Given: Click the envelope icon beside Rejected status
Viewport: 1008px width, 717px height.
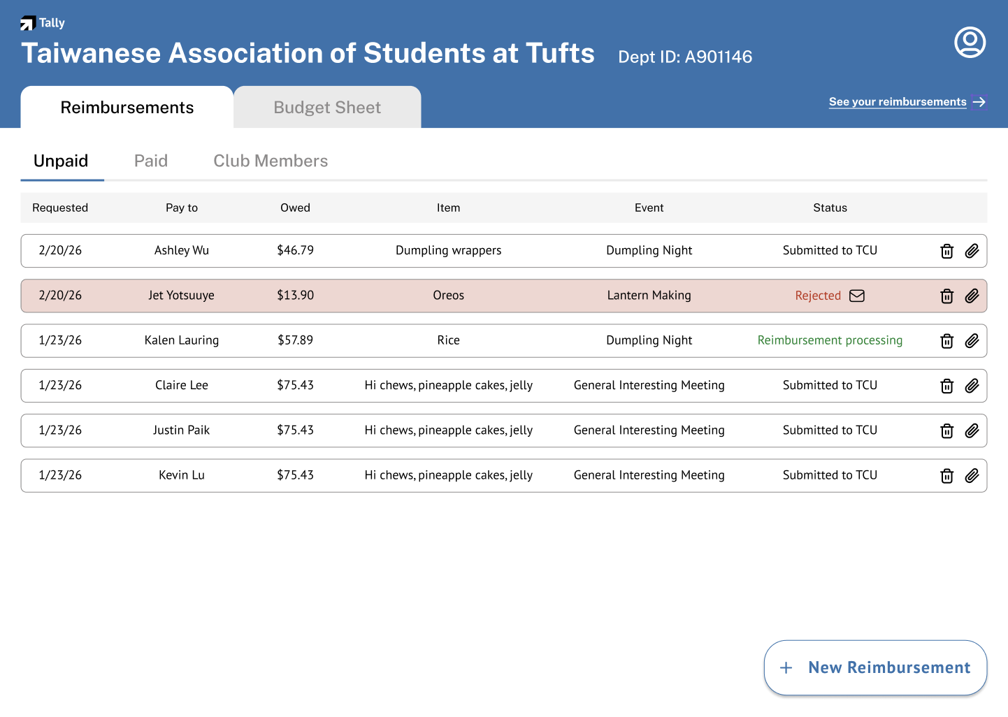Looking at the screenshot, I should coord(857,296).
